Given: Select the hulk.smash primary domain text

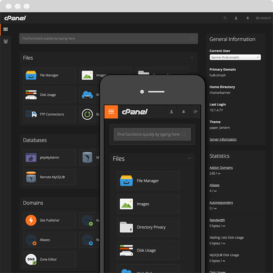Looking at the screenshot, I should (x=218, y=75).
